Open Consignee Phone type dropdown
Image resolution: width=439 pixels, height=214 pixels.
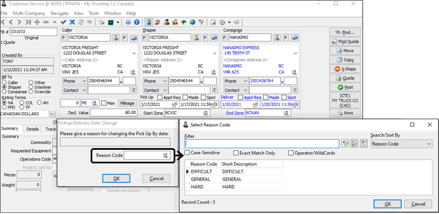(246, 81)
